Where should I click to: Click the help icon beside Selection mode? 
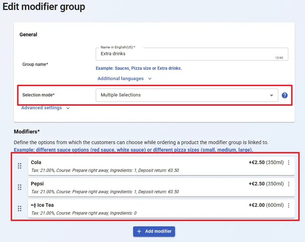click(284, 95)
